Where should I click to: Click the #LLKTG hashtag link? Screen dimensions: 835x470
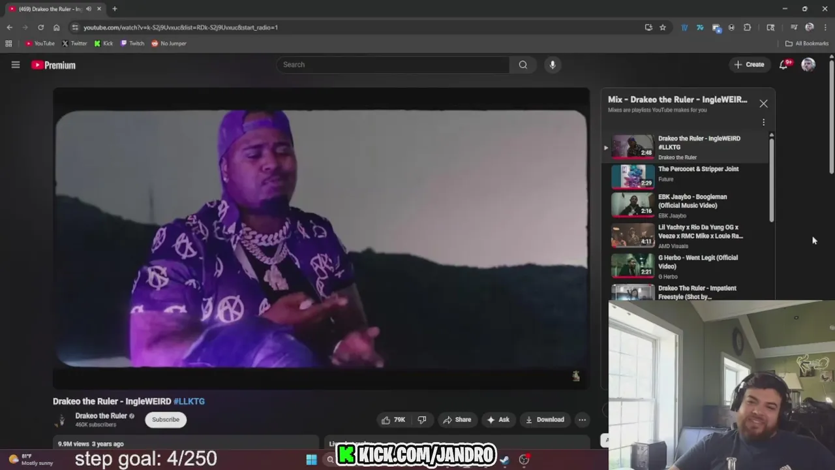click(x=189, y=401)
